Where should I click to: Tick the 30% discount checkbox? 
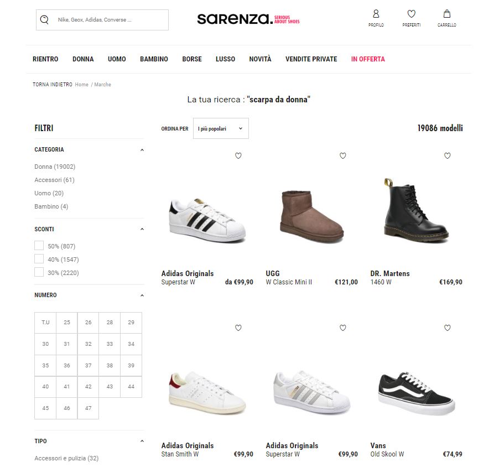39,272
